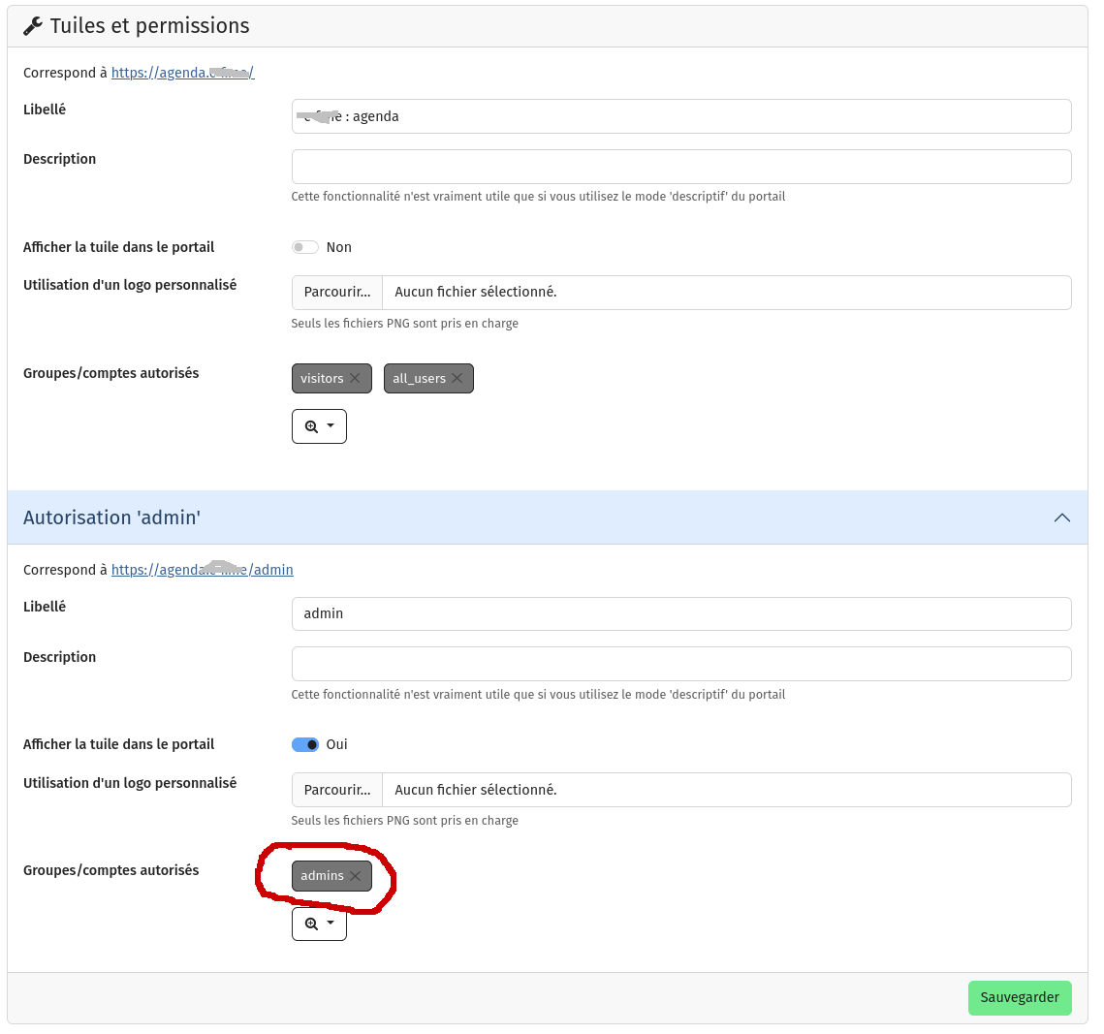Click the admin section Parcourir... button
Viewport: 1104px width, 1034px height.
point(337,790)
